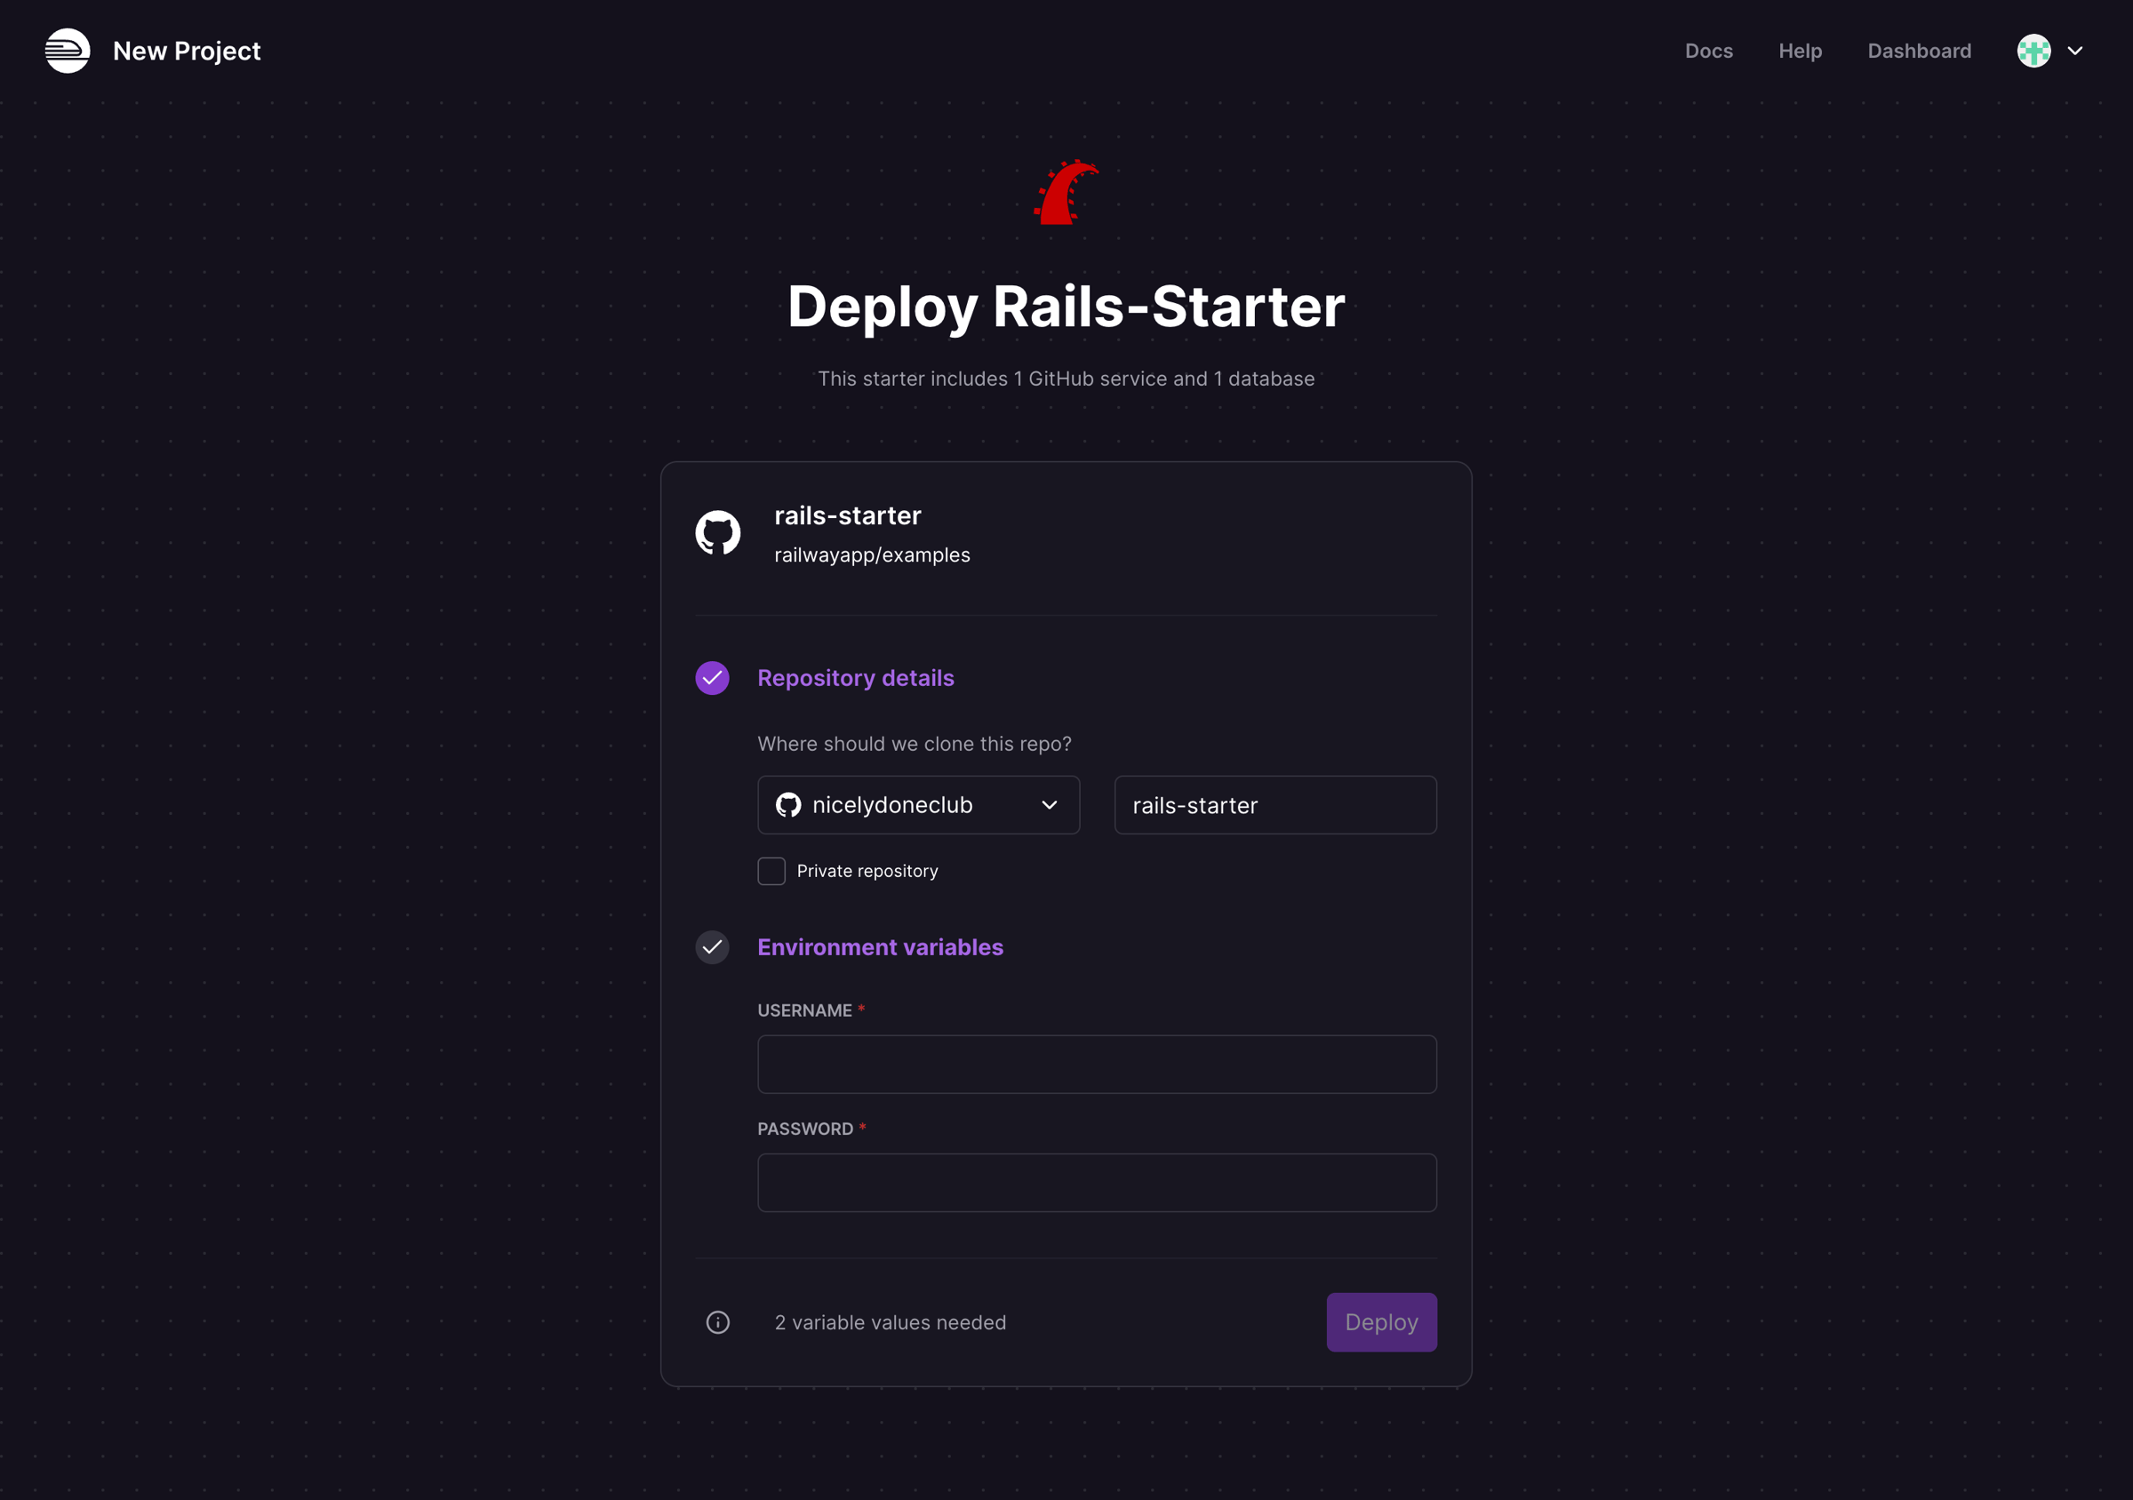Click the Railway logo icon
The image size is (2133, 1500).
click(68, 51)
